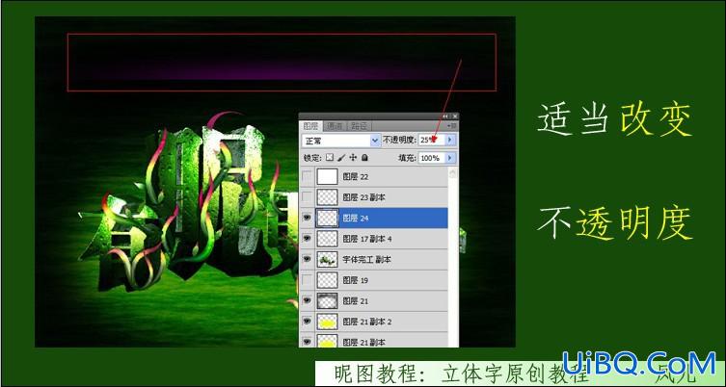Hide the 图层 17 副本 4 layer
This screenshot has width=726, height=387.
pyautogui.click(x=307, y=239)
